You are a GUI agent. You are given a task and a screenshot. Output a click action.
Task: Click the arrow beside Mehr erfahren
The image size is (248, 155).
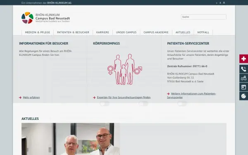coord(20,98)
